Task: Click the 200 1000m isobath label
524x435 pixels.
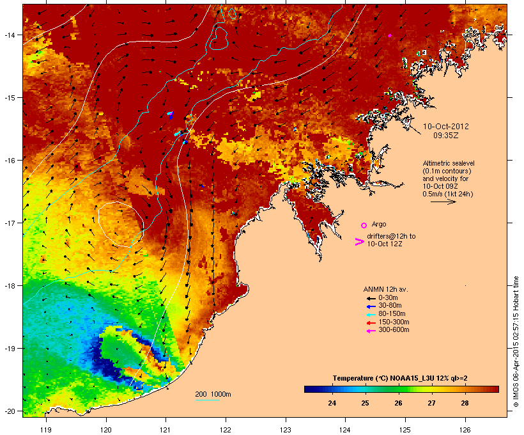Action: pyautogui.click(x=213, y=394)
